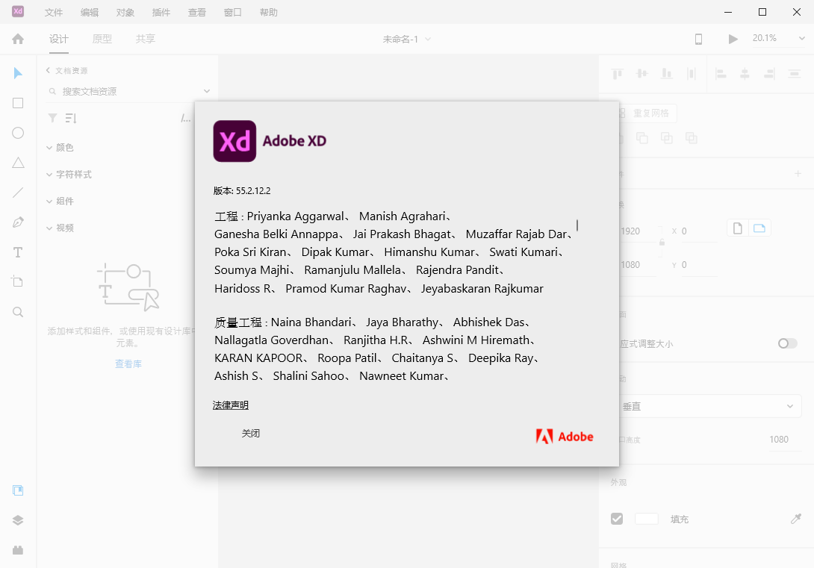
Task: Align center horizontally icon
Action: point(745,74)
